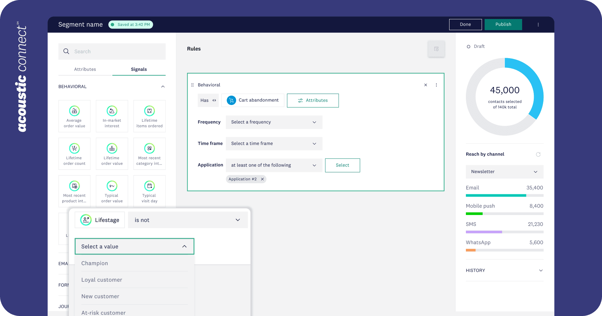The height and width of the screenshot is (316, 602).
Task: Refresh the Reach by channel data
Action: click(538, 154)
